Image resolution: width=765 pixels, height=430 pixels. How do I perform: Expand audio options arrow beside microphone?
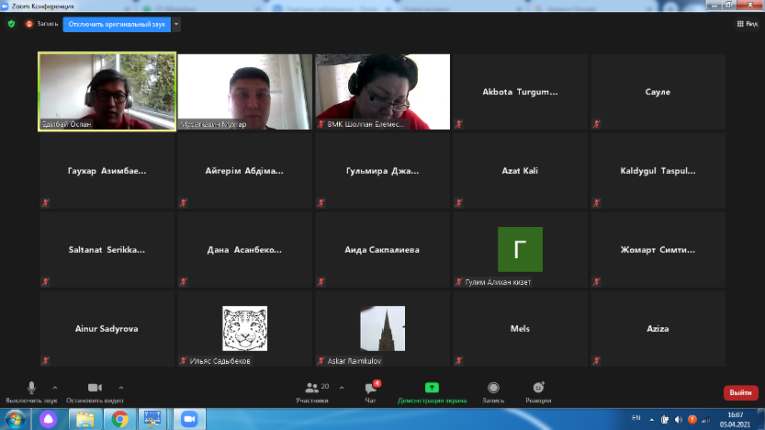pos(55,387)
